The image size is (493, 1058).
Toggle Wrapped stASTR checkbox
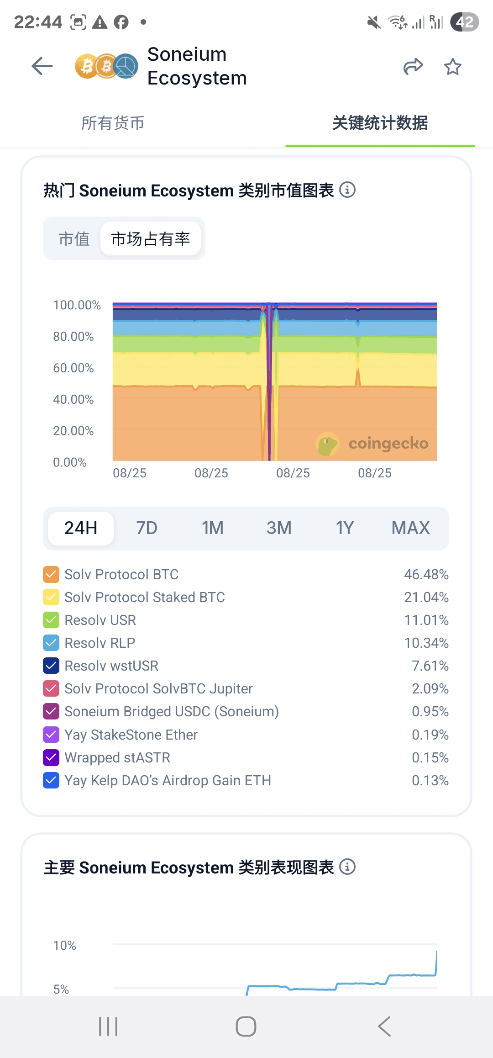pos(51,757)
